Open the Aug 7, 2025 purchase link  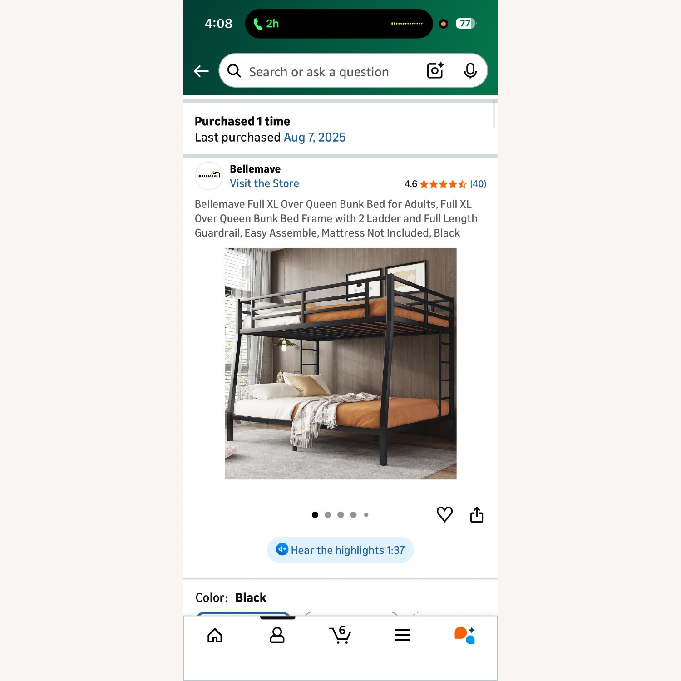pos(315,137)
